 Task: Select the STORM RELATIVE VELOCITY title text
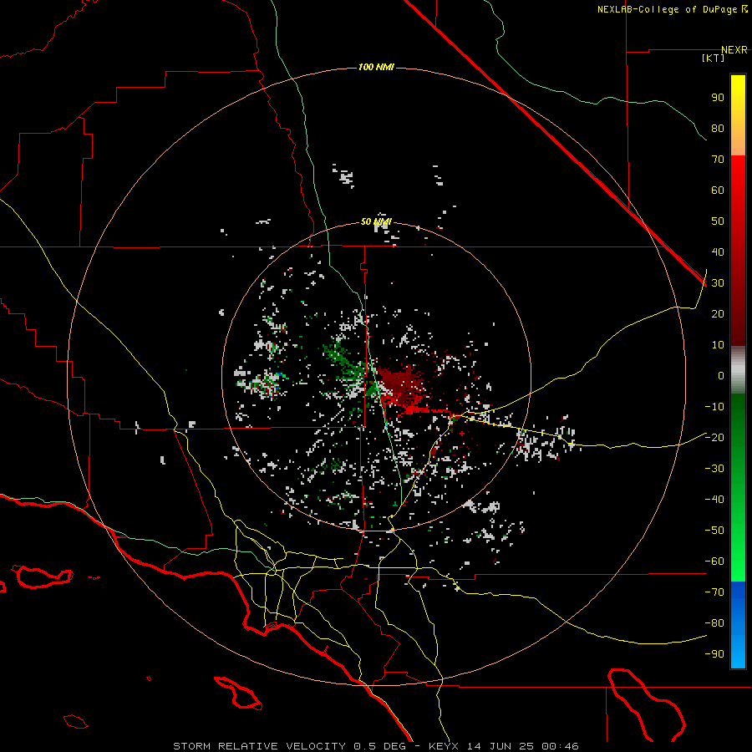(259, 746)
